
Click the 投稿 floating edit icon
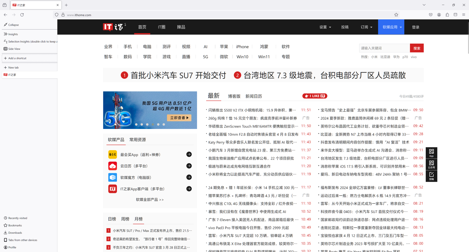pos(431,176)
